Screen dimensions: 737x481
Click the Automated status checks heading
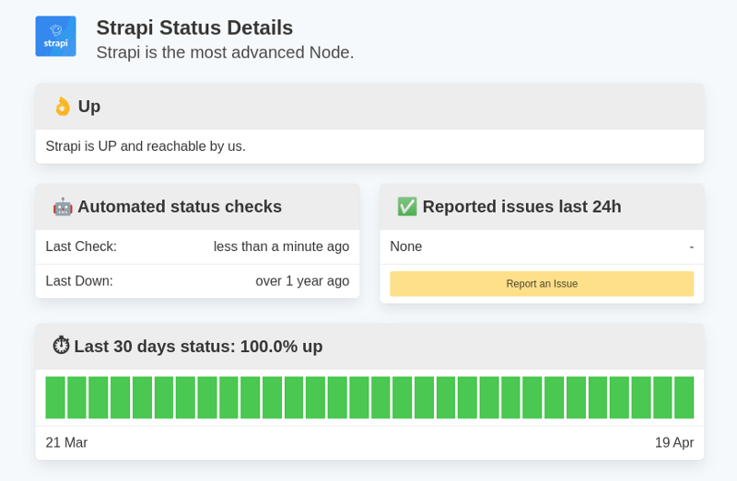pyautogui.click(x=180, y=207)
